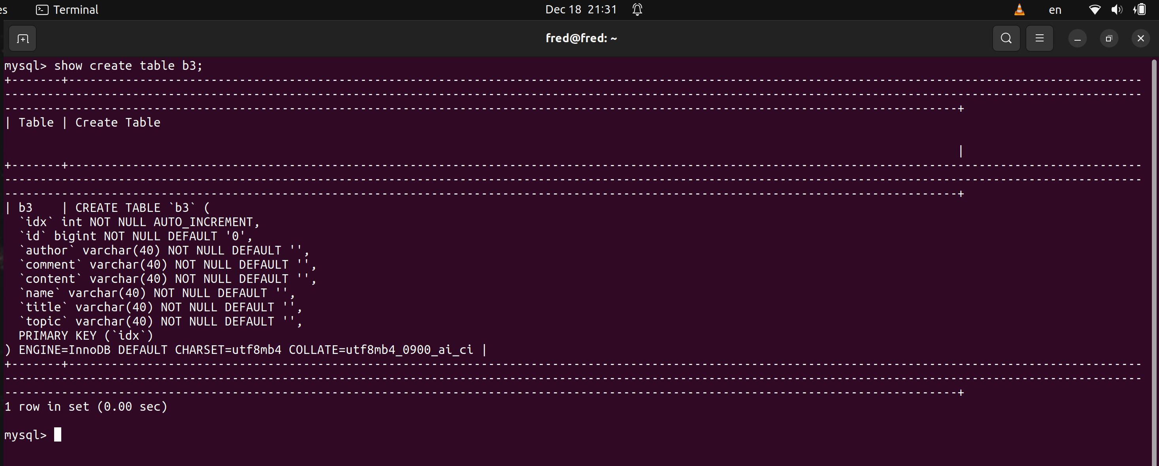Restore down the terminal window
1159x466 pixels.
coord(1108,39)
